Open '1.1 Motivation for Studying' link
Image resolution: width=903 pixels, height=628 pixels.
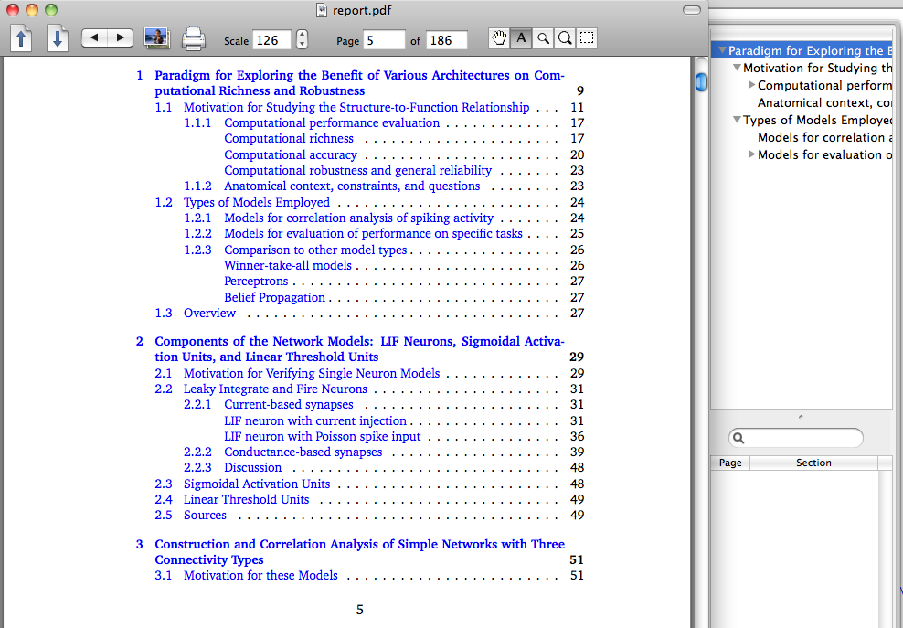(x=356, y=107)
